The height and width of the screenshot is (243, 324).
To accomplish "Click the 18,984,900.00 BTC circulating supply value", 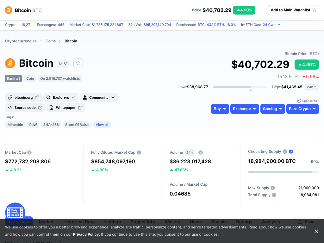I will [272, 161].
